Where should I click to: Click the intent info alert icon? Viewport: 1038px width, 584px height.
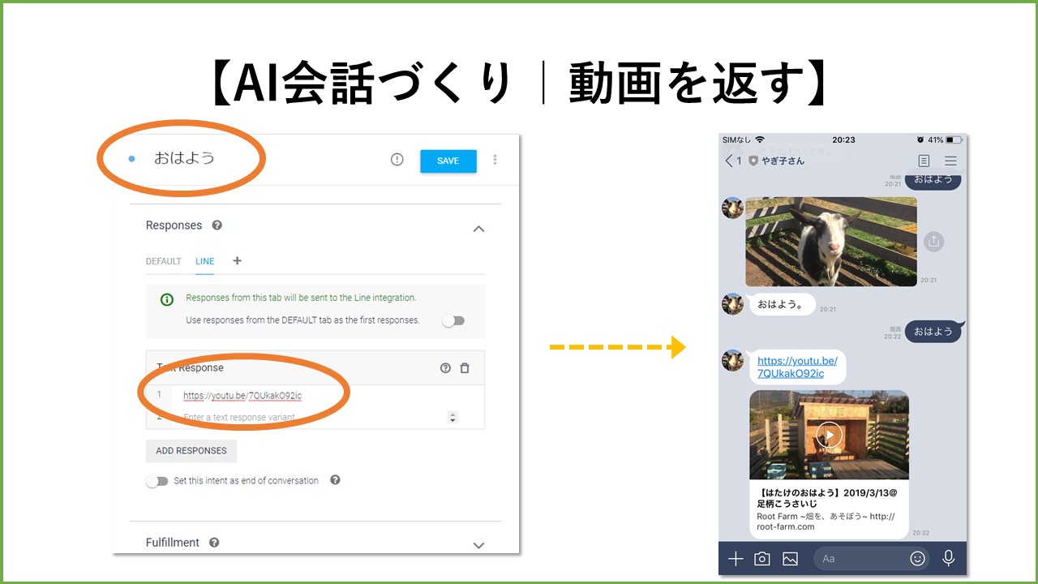397,160
